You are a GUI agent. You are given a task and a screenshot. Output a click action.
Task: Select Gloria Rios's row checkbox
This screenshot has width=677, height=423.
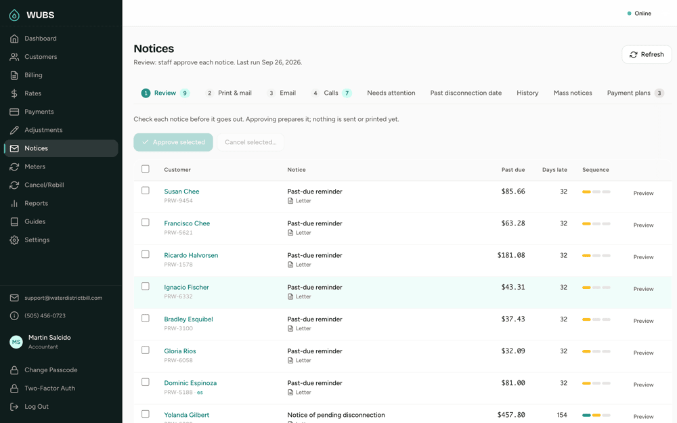146,350
